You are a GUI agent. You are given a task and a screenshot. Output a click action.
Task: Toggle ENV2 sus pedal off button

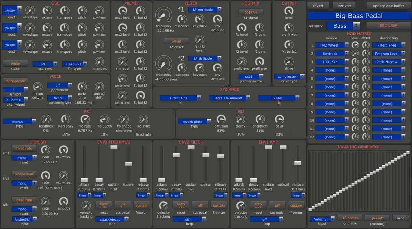pyautogui.click(x=200, y=205)
